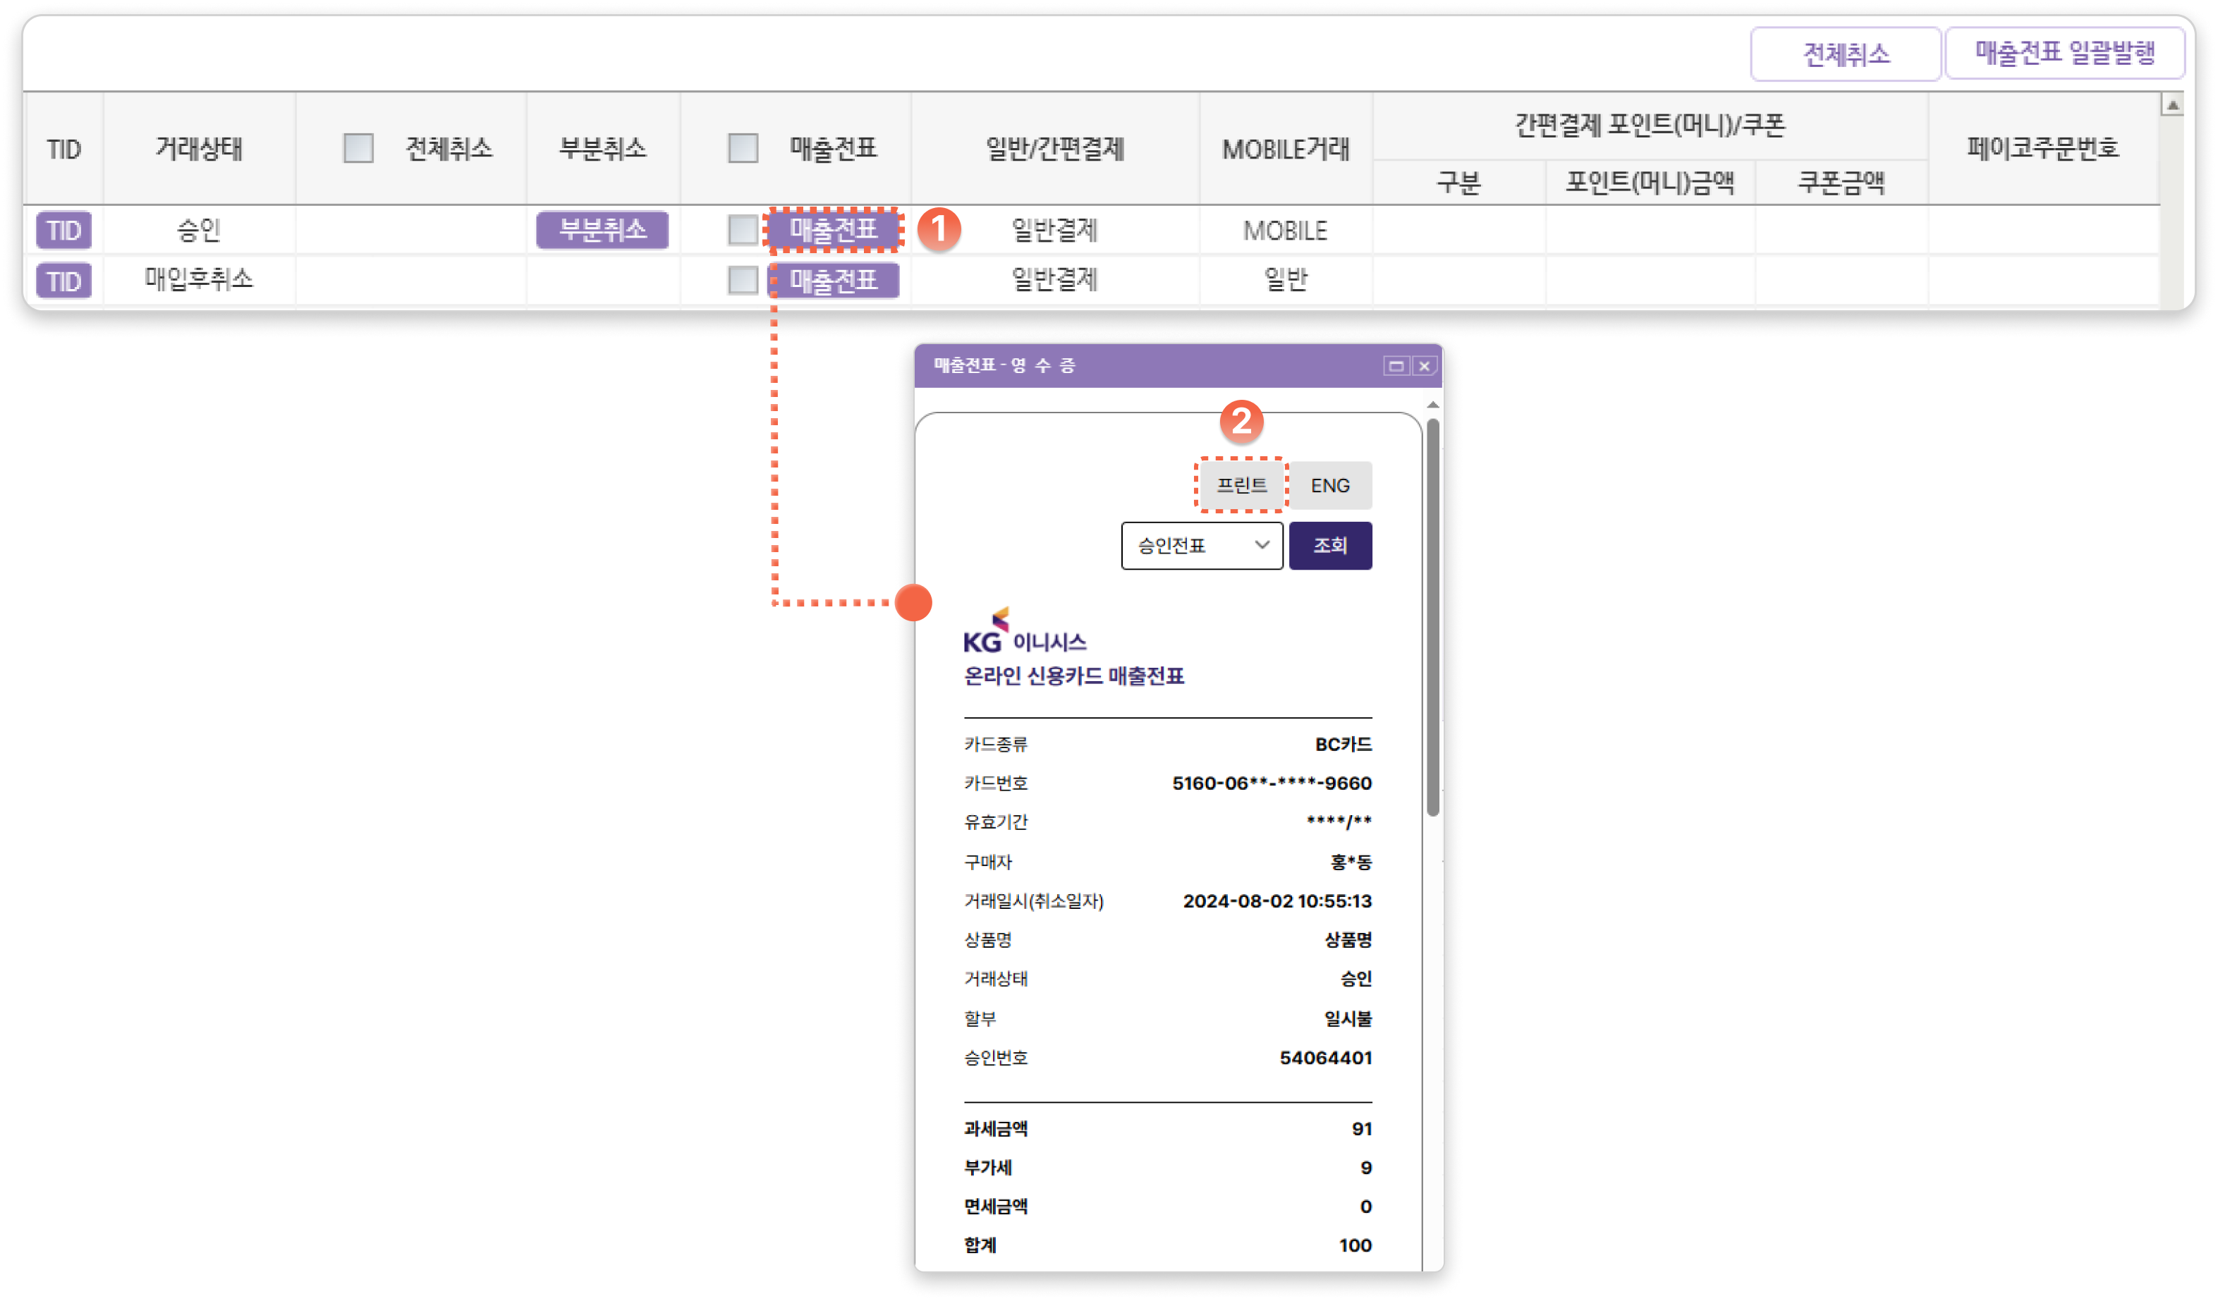
Task: Close the 매출전표 receipt popup
Action: coord(1424,365)
